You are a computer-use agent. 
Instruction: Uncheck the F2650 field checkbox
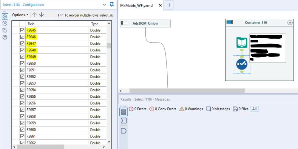22,63
